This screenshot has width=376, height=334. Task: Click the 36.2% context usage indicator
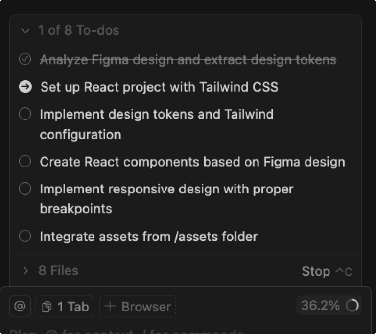tap(320, 306)
